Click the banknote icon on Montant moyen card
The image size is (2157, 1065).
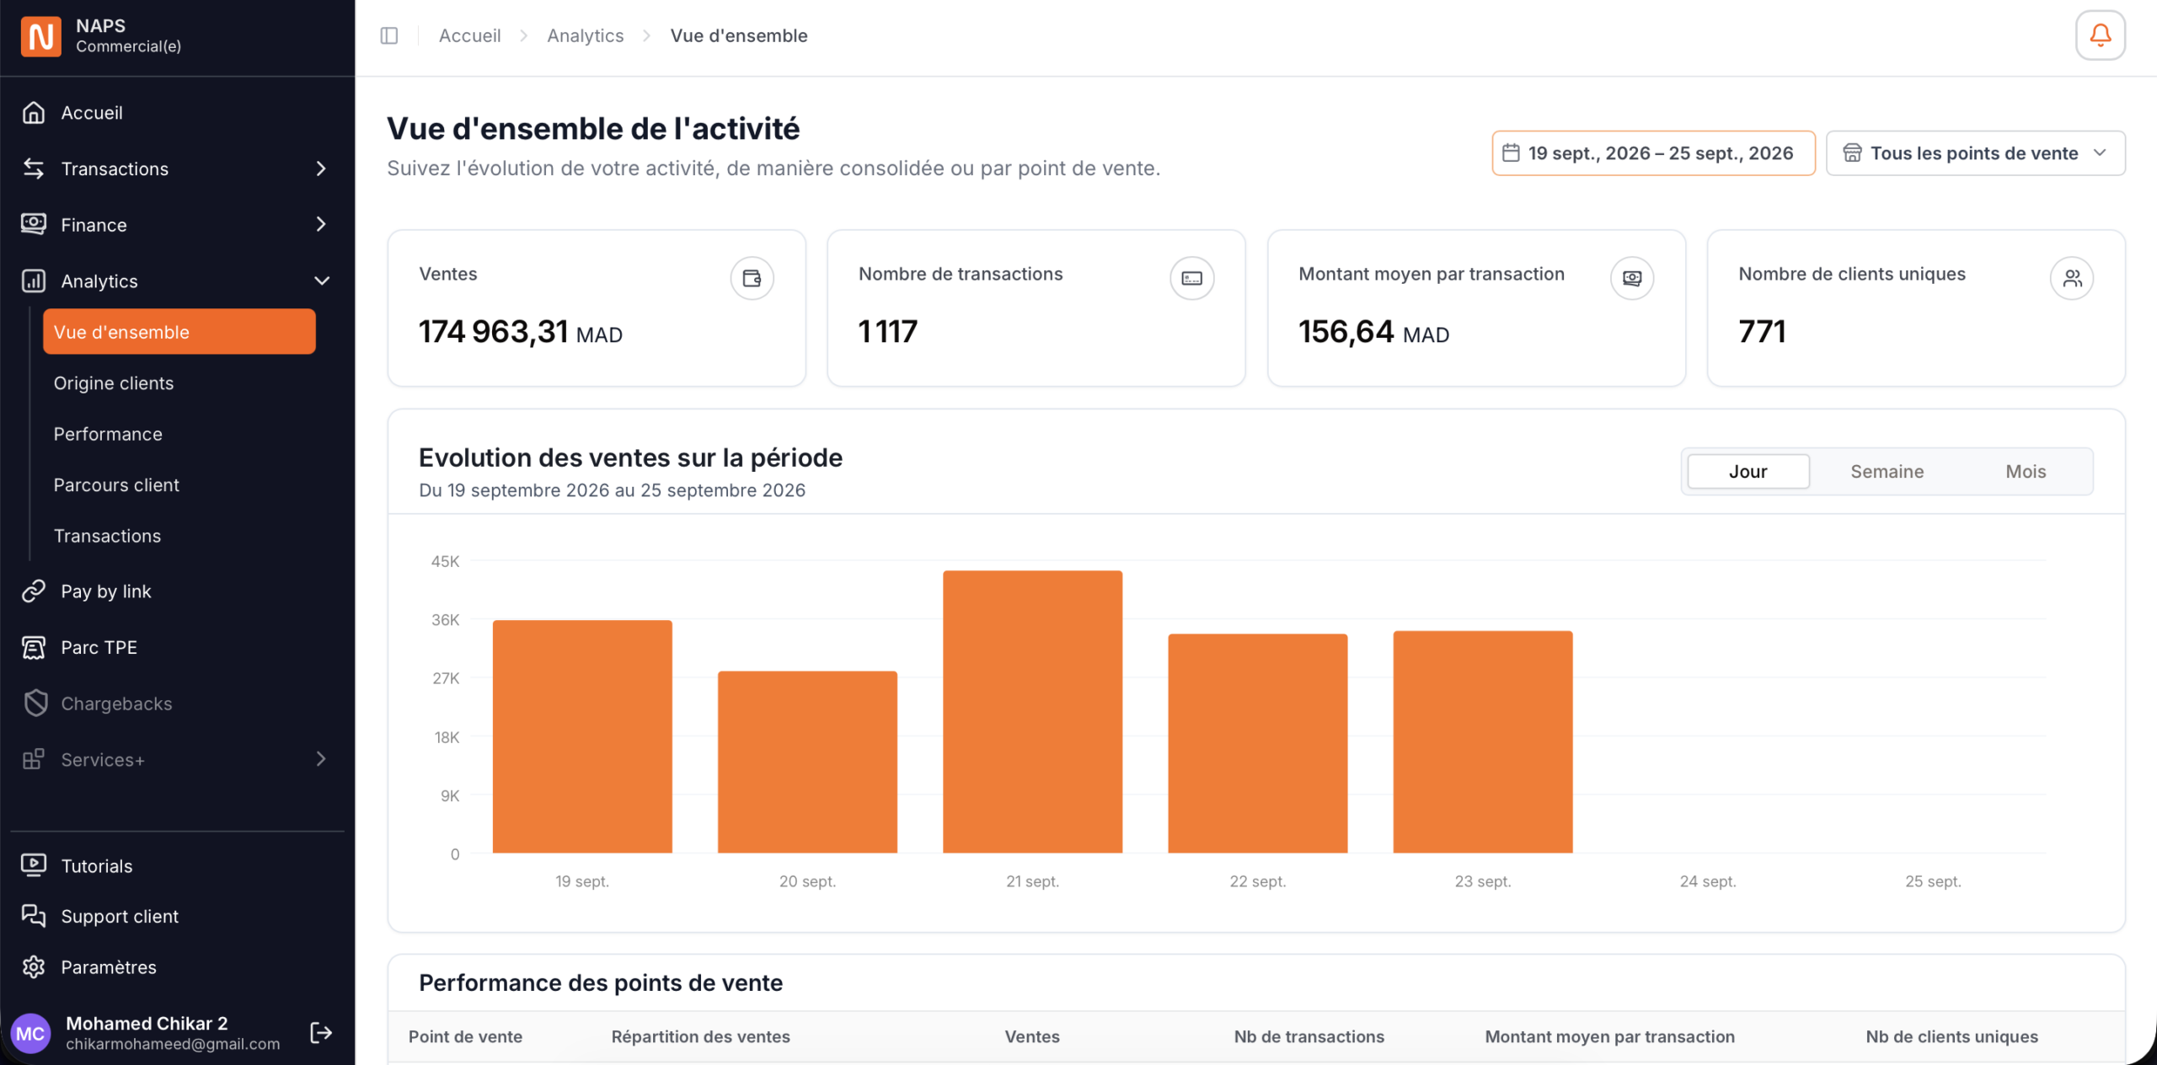1632,278
